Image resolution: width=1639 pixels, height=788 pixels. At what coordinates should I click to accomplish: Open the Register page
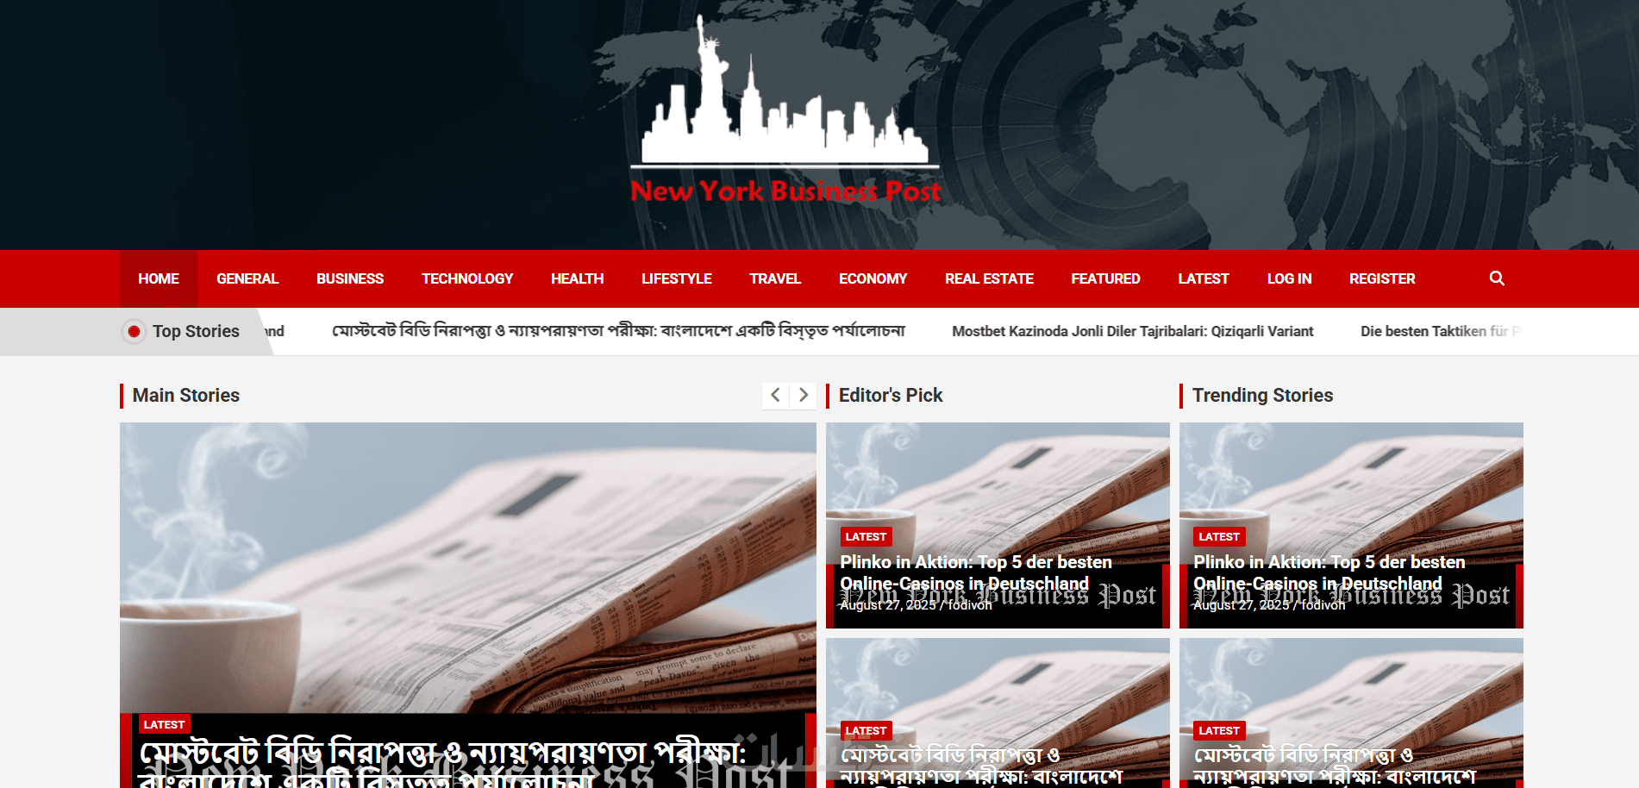point(1383,278)
